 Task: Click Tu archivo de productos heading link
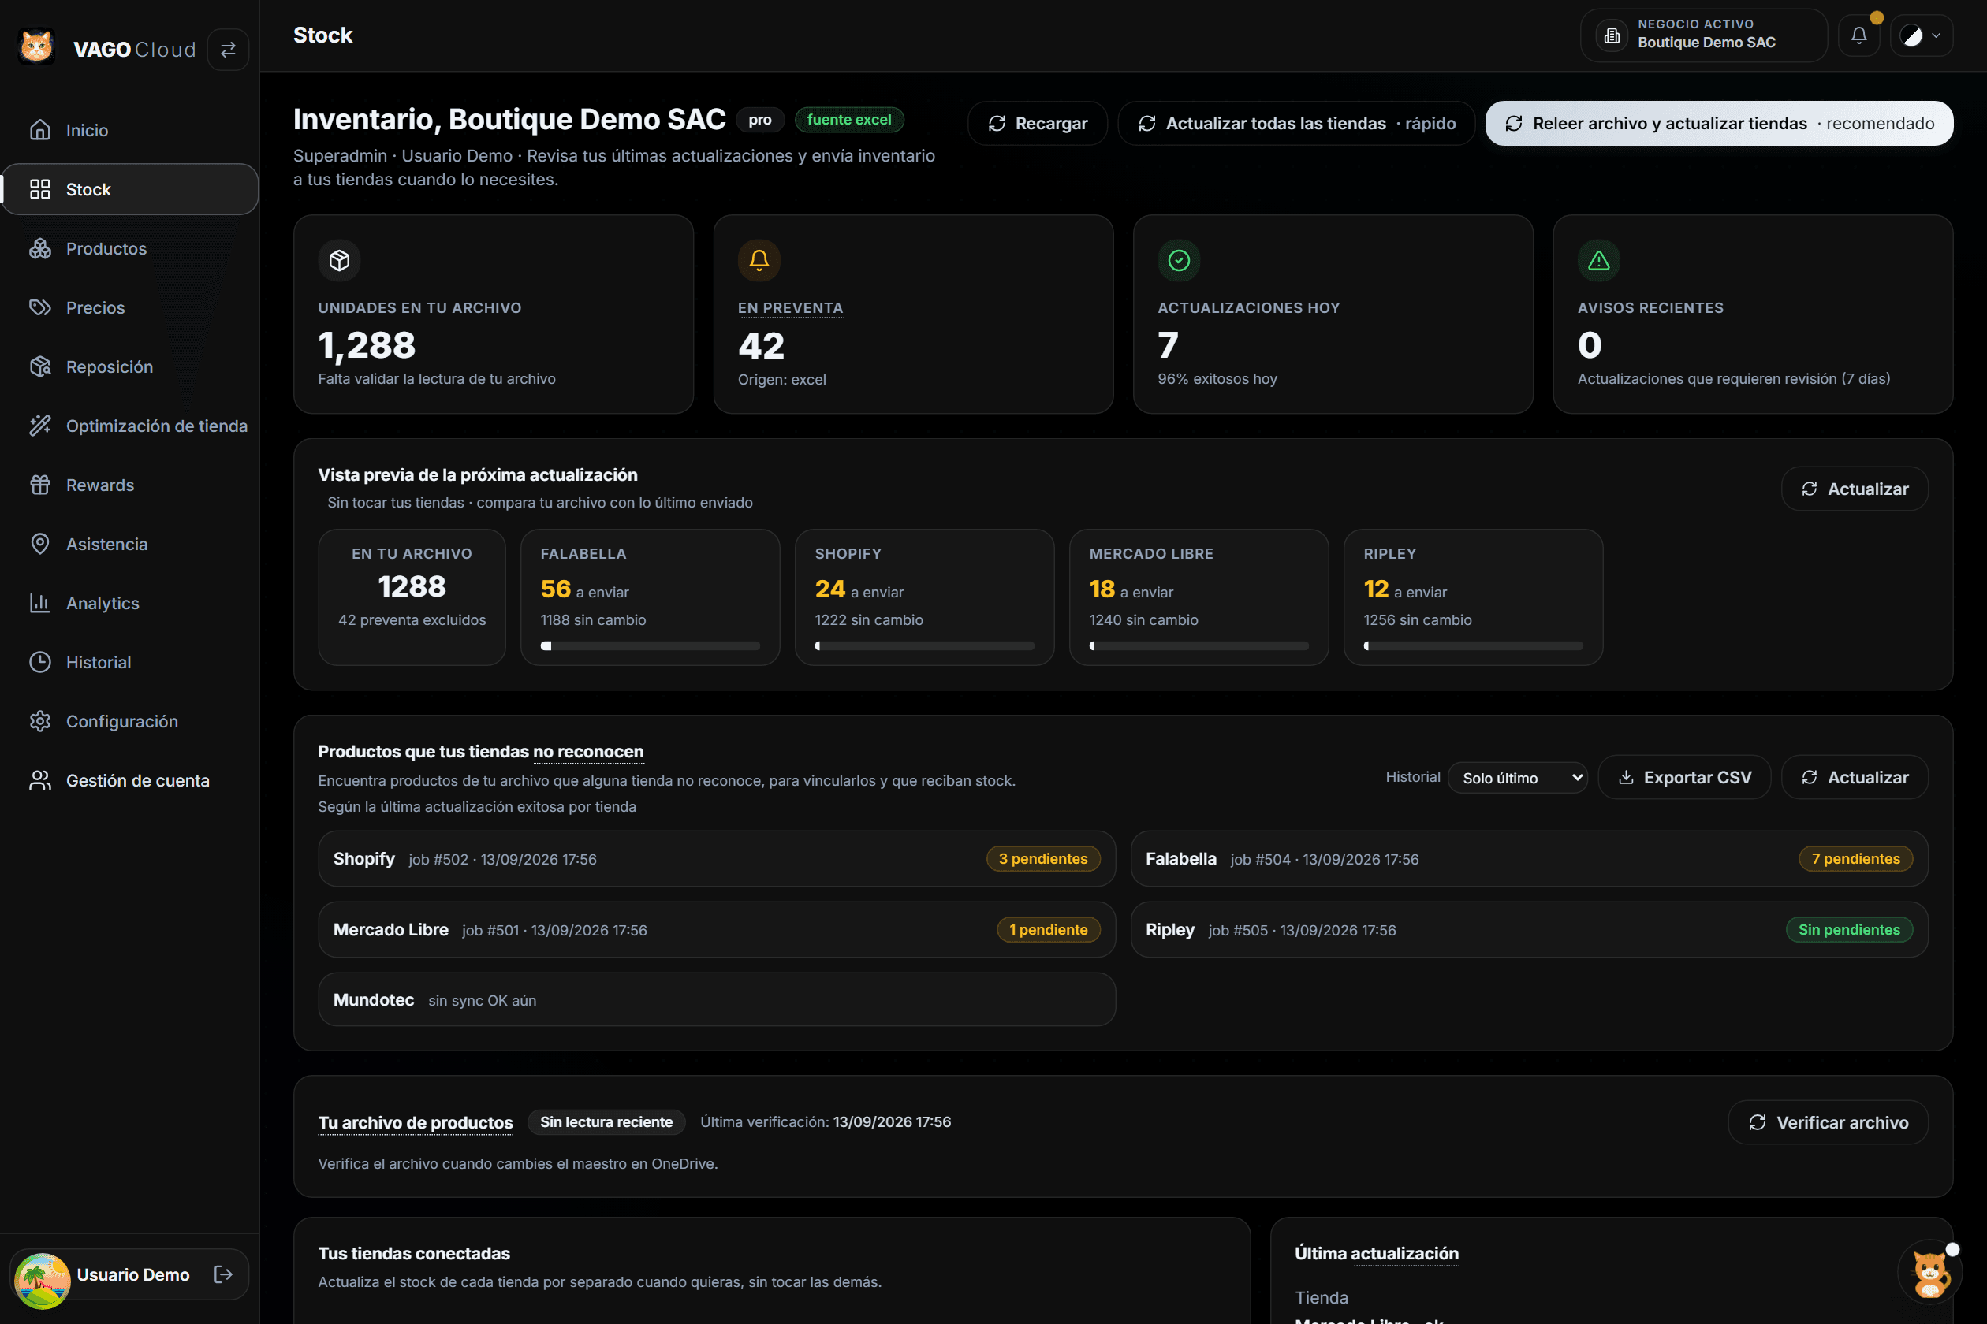[x=416, y=1122]
